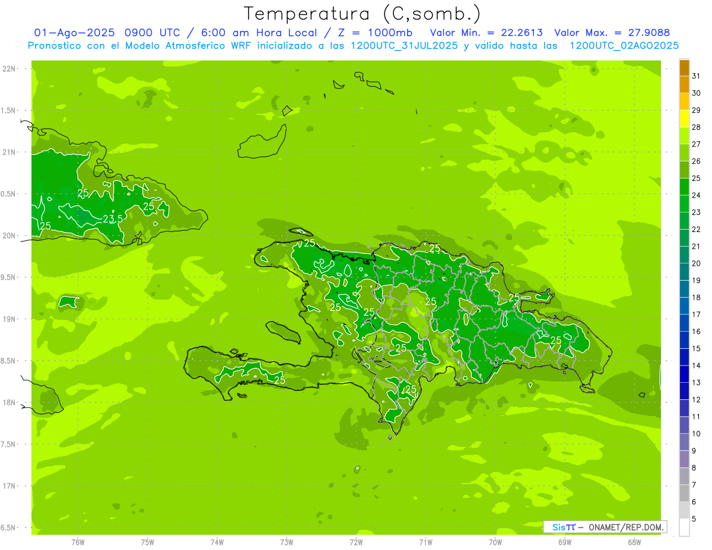
Task: Click the '28' colorbar scale label
Action: (x=696, y=127)
